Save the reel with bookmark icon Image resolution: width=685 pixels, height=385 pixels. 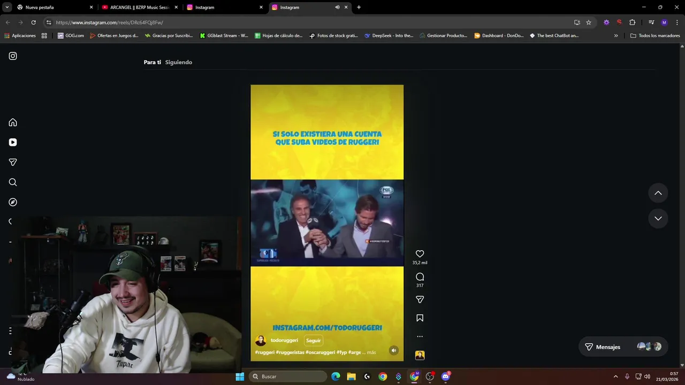tap(420, 318)
